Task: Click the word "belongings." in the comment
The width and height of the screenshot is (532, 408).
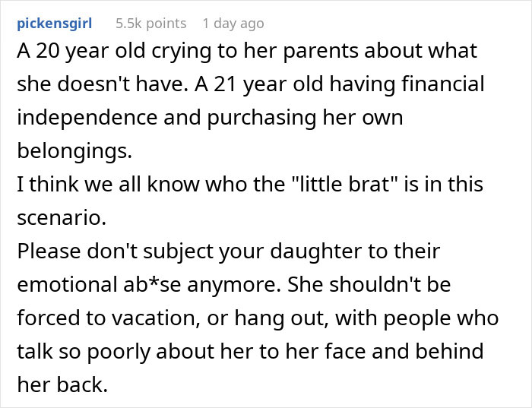Action: click(74, 150)
